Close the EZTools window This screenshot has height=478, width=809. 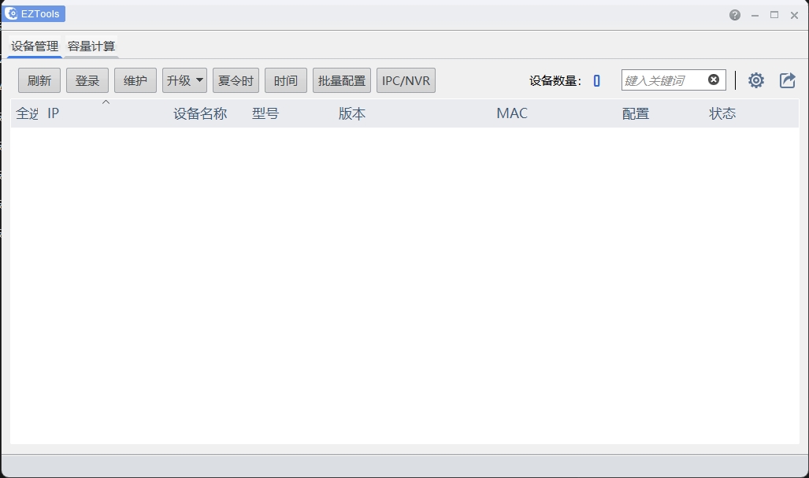795,16
